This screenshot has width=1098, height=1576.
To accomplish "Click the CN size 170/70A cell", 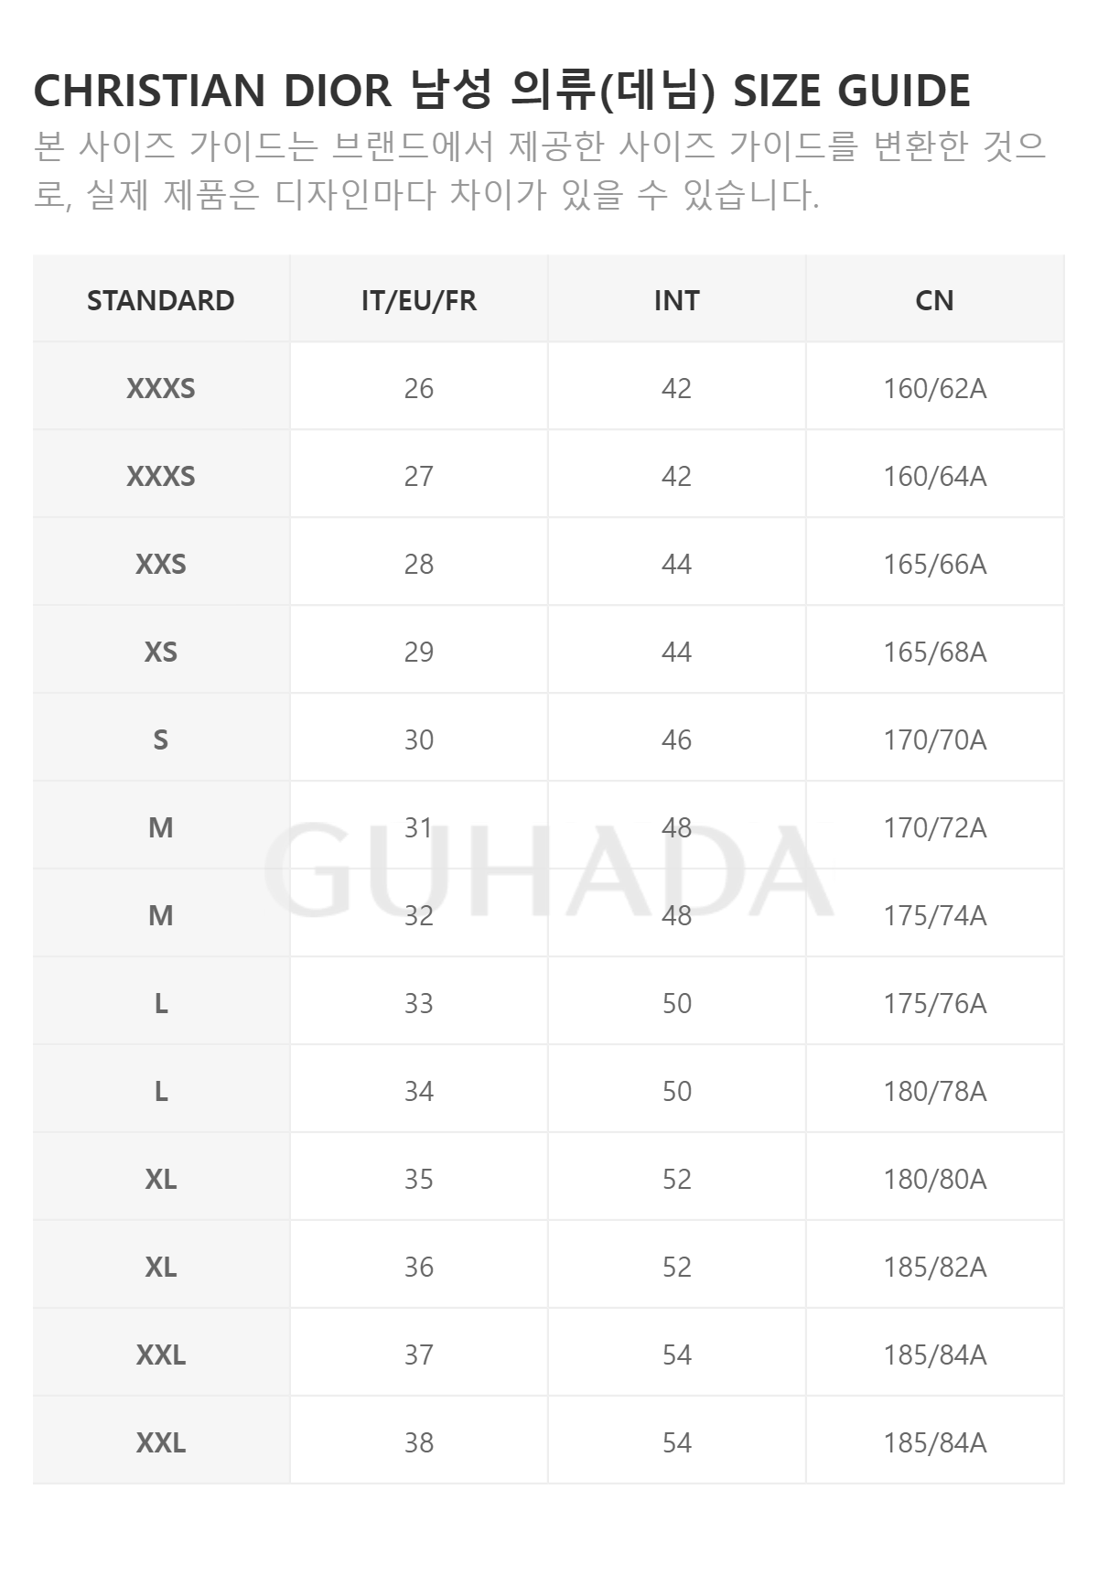I will click(x=935, y=739).
